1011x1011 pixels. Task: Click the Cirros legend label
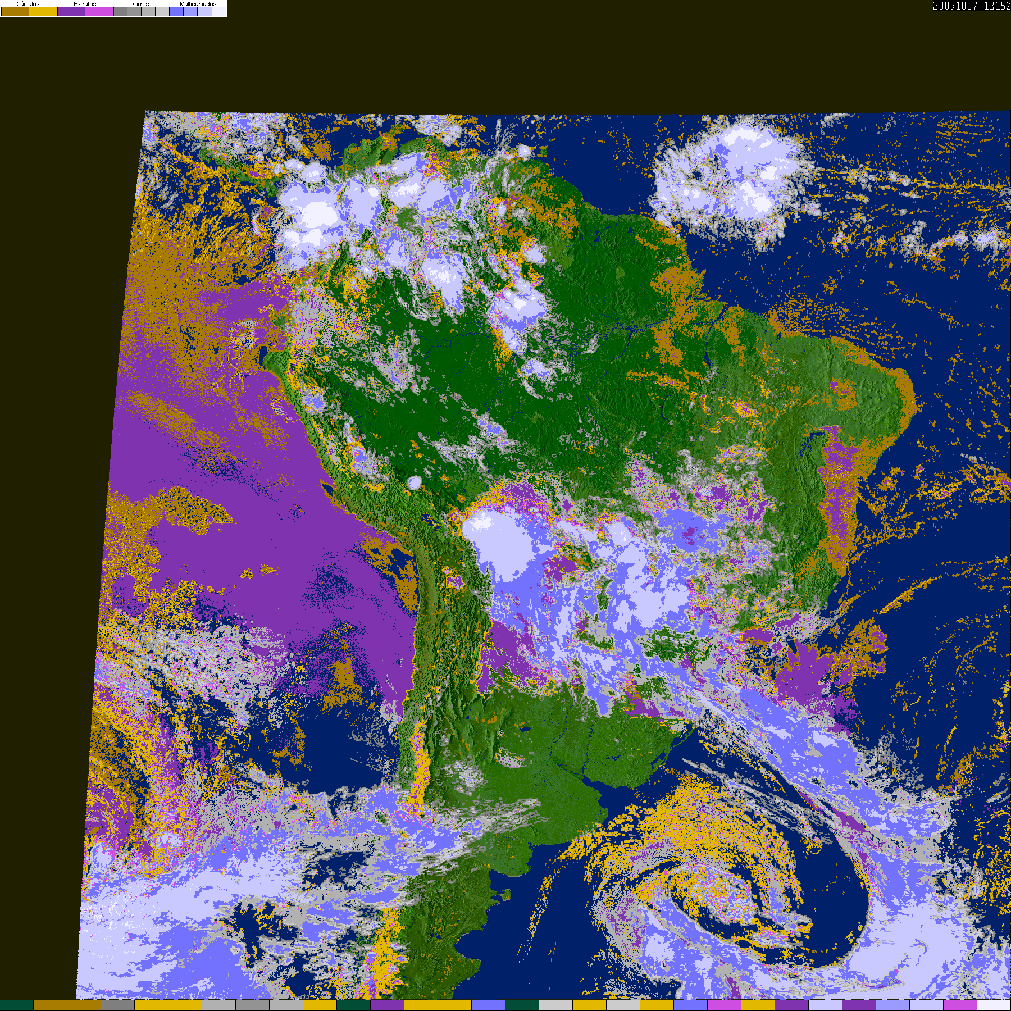coord(140,4)
